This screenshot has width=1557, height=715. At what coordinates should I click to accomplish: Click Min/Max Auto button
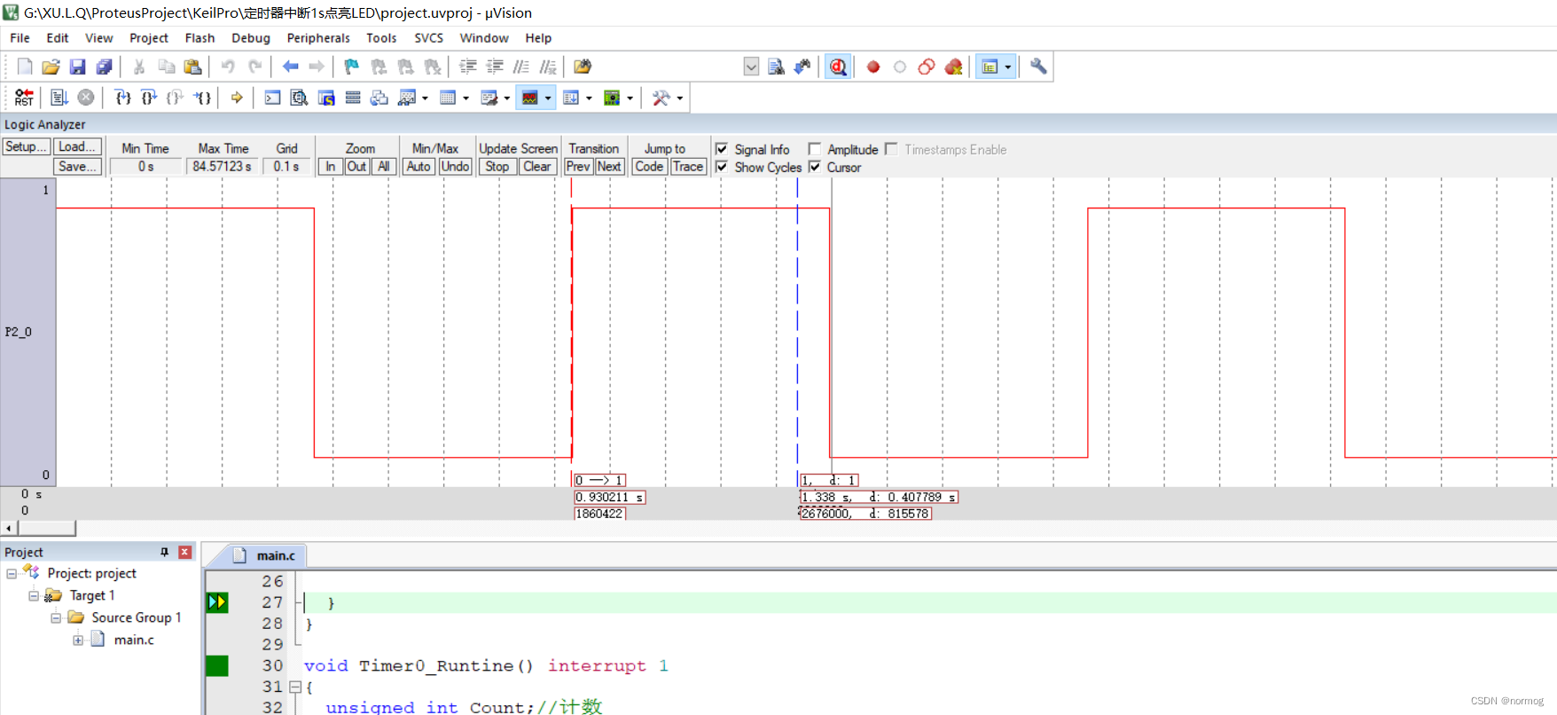point(419,166)
